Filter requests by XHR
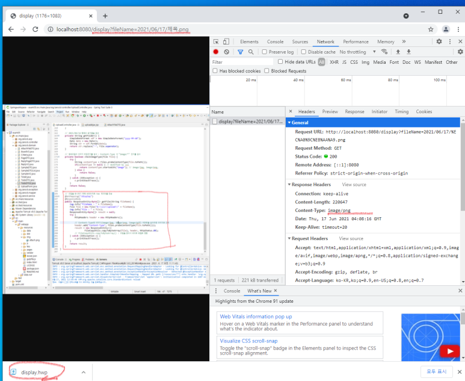465x381 pixels. click(x=334, y=62)
